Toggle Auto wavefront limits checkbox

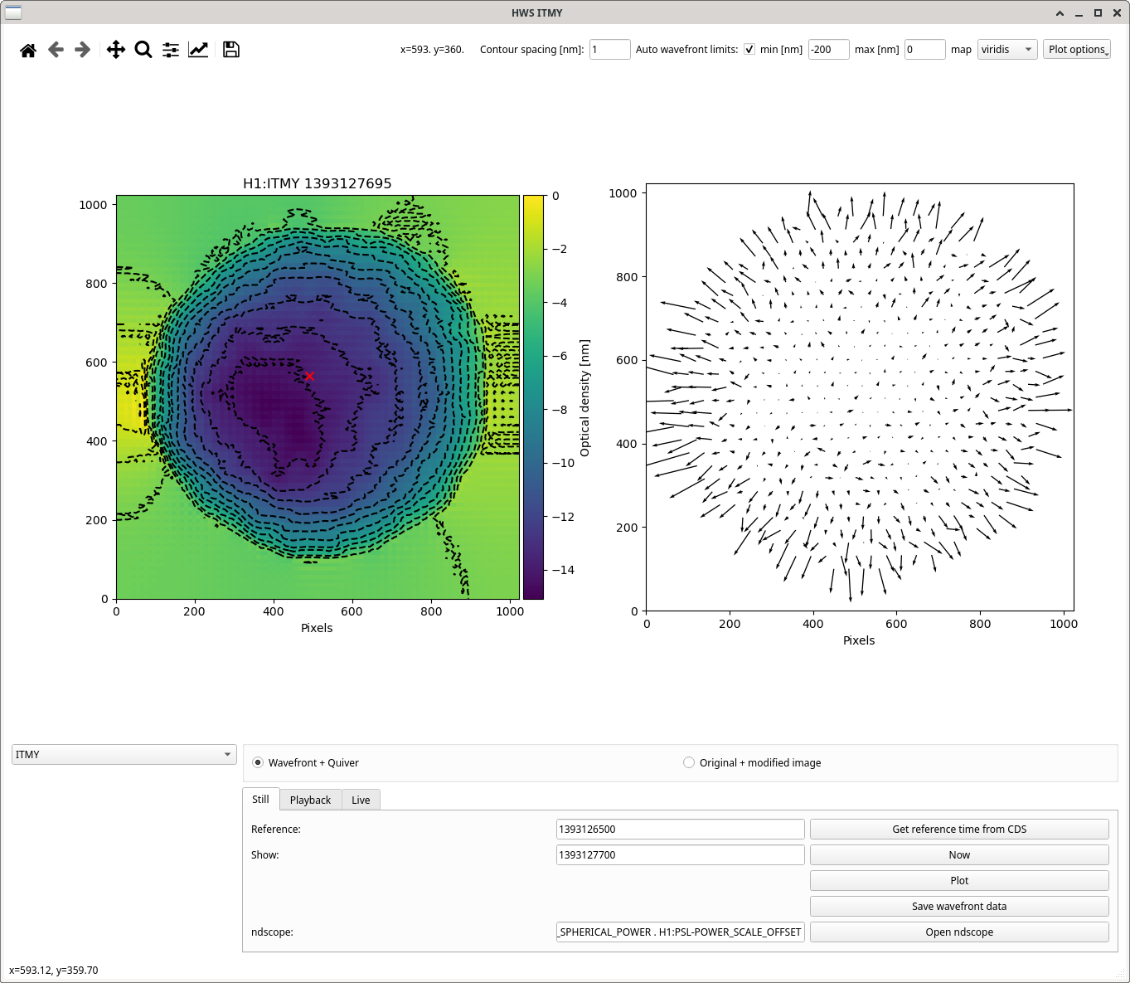pyautogui.click(x=749, y=50)
